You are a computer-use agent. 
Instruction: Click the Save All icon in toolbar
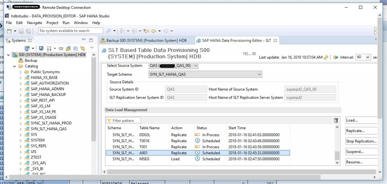[28, 31]
